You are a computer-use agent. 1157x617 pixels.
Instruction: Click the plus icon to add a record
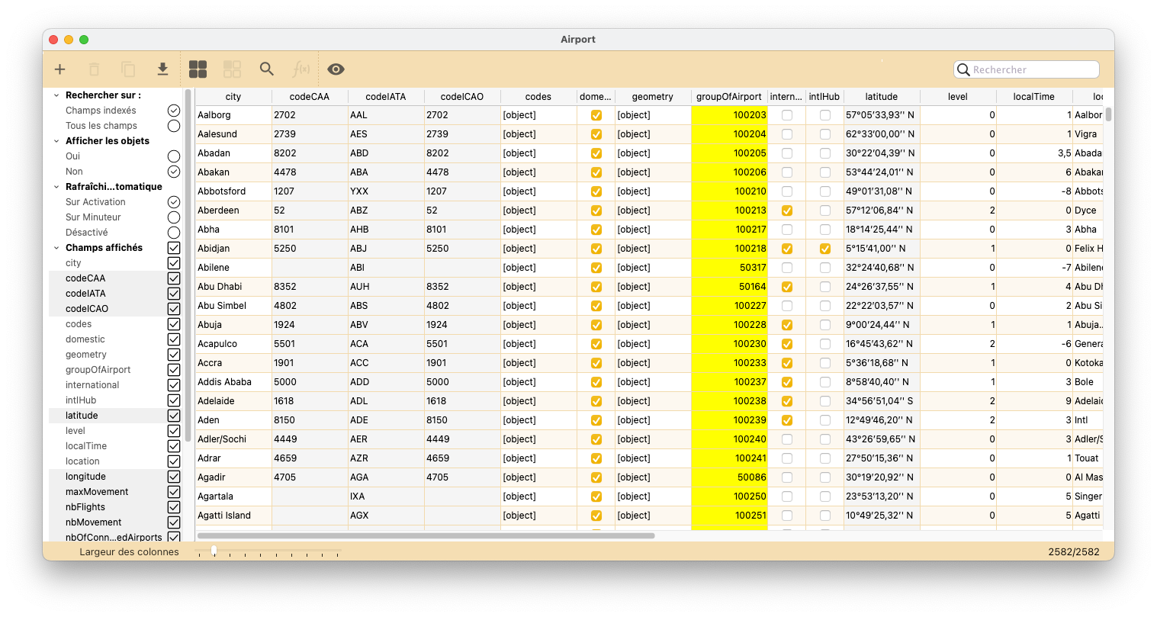point(59,69)
